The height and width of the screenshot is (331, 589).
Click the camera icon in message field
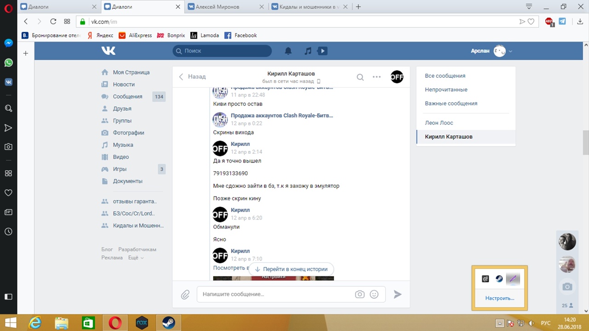coord(359,294)
